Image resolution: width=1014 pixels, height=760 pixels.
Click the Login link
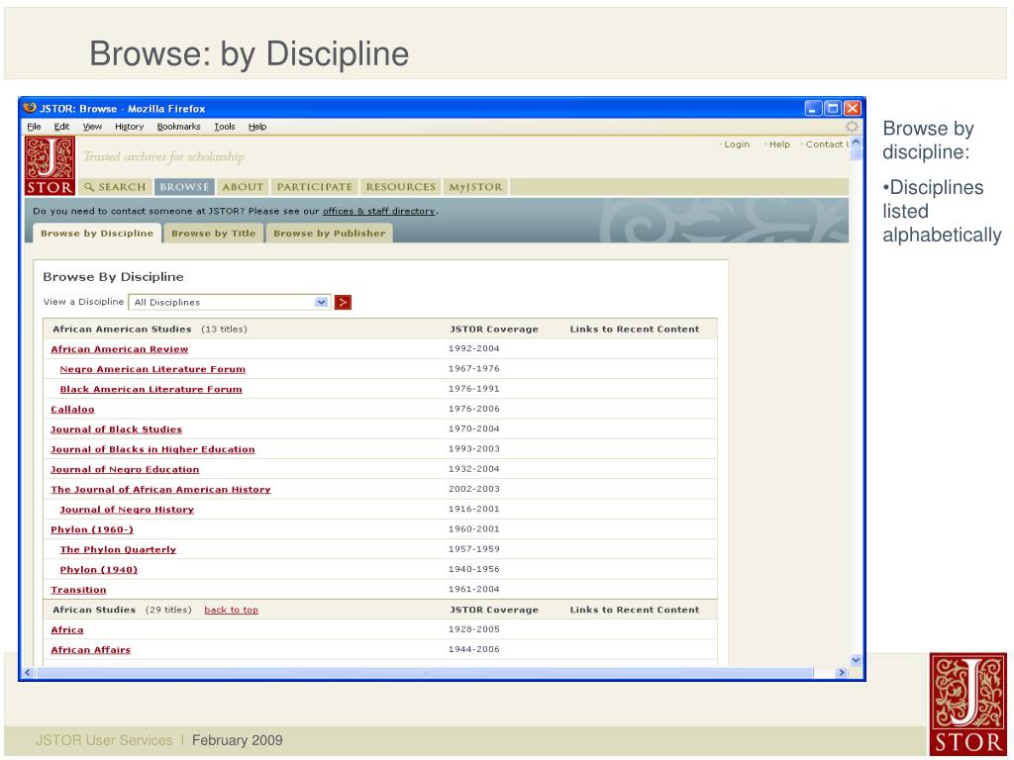737,144
